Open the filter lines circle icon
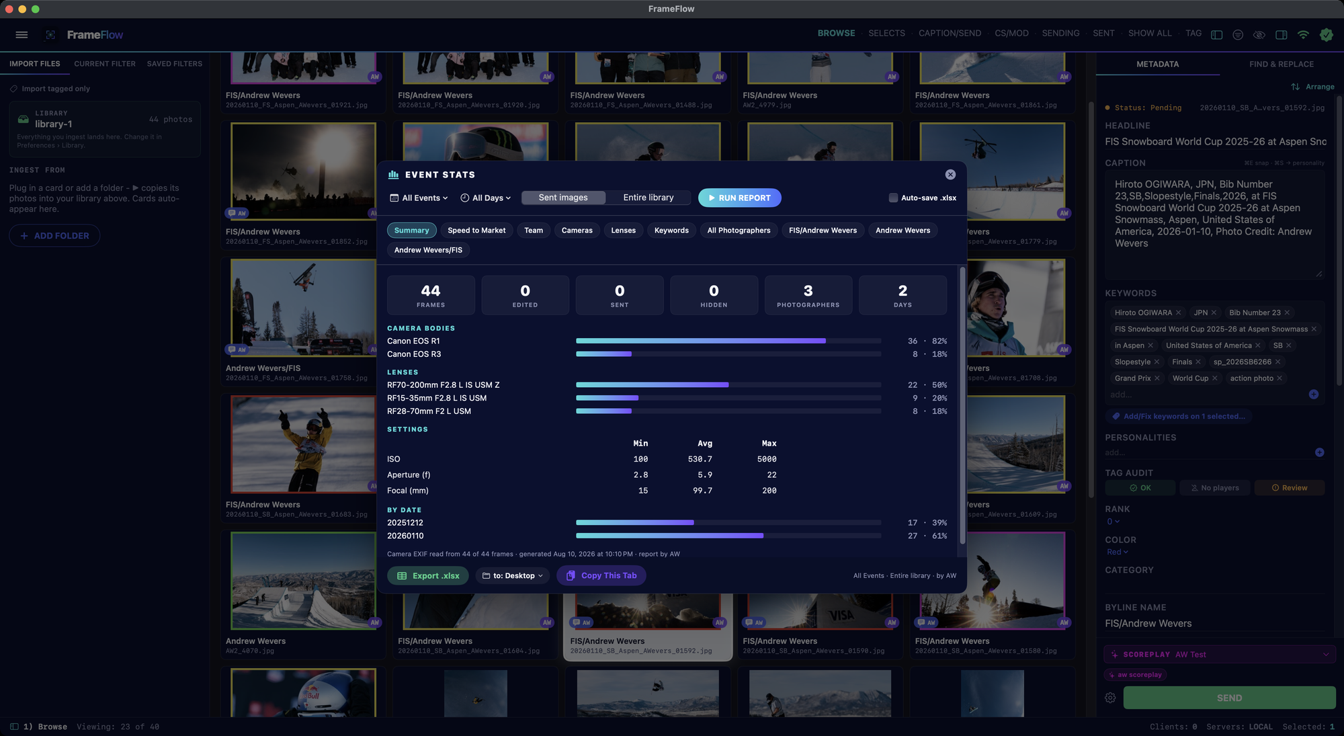 (x=1238, y=35)
